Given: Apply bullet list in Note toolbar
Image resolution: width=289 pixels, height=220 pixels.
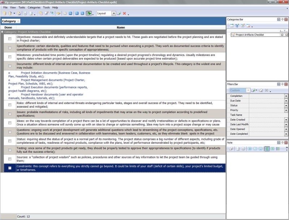Looking at the screenshot, I should click(x=278, y=148).
